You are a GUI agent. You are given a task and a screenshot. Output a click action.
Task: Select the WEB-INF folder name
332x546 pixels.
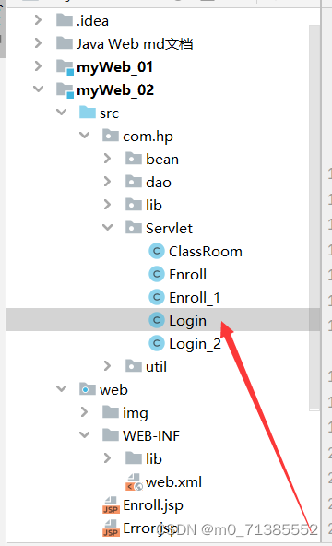[151, 435]
